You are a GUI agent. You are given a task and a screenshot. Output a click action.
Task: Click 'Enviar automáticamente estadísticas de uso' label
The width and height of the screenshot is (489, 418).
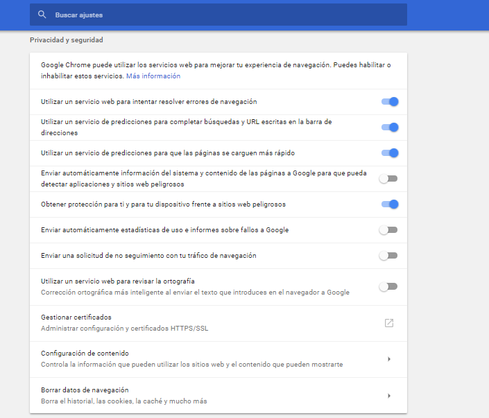(x=164, y=230)
